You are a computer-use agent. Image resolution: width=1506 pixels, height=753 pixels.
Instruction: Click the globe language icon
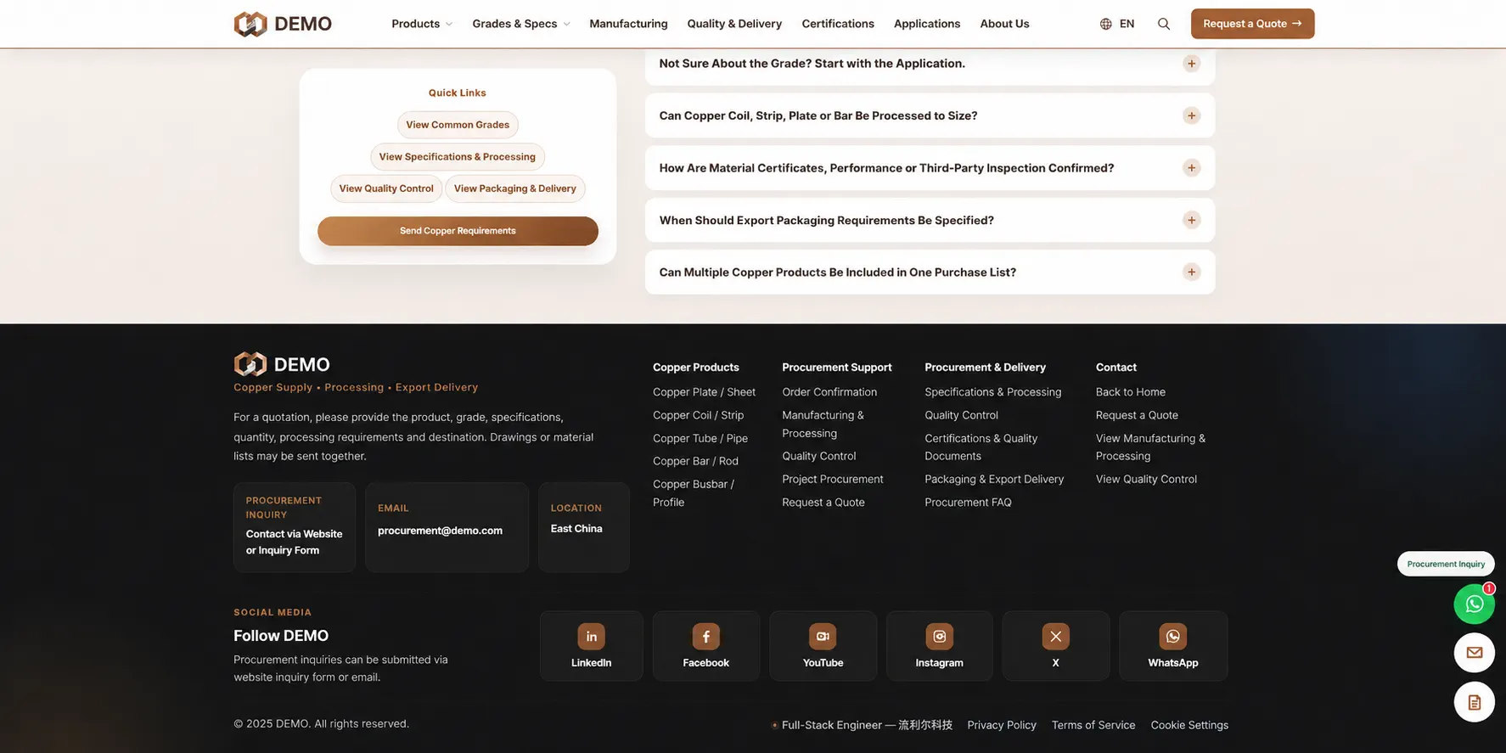[x=1105, y=24]
